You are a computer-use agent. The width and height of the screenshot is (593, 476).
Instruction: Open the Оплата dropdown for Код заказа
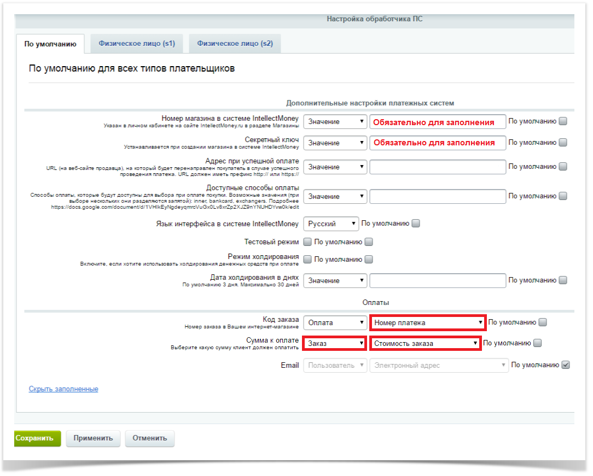(335, 322)
